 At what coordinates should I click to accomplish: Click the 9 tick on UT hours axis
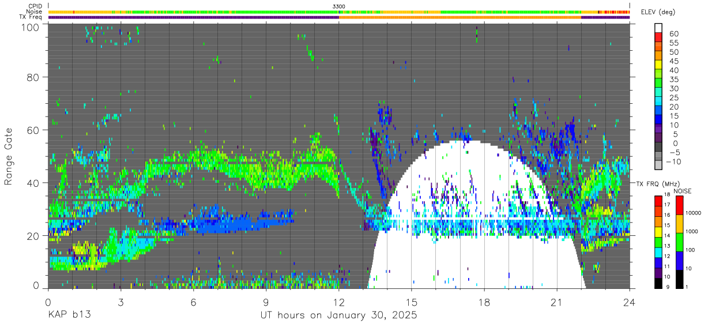pyautogui.click(x=266, y=302)
